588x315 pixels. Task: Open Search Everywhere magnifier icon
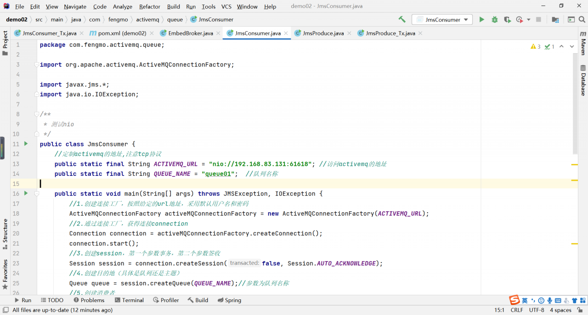click(x=582, y=19)
